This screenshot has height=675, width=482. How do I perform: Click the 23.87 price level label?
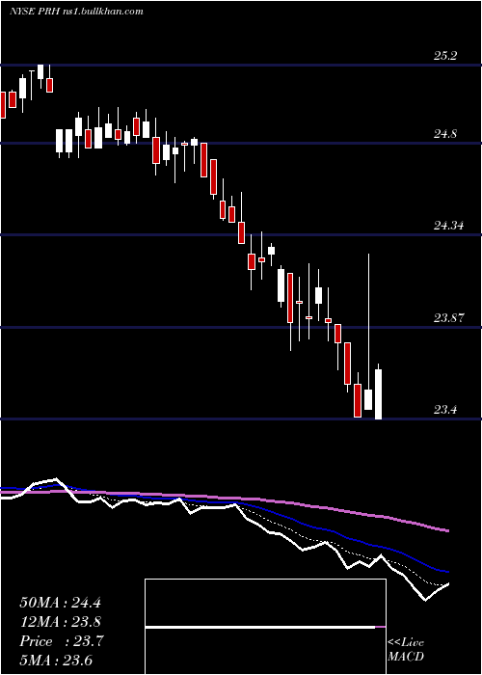[x=448, y=318]
